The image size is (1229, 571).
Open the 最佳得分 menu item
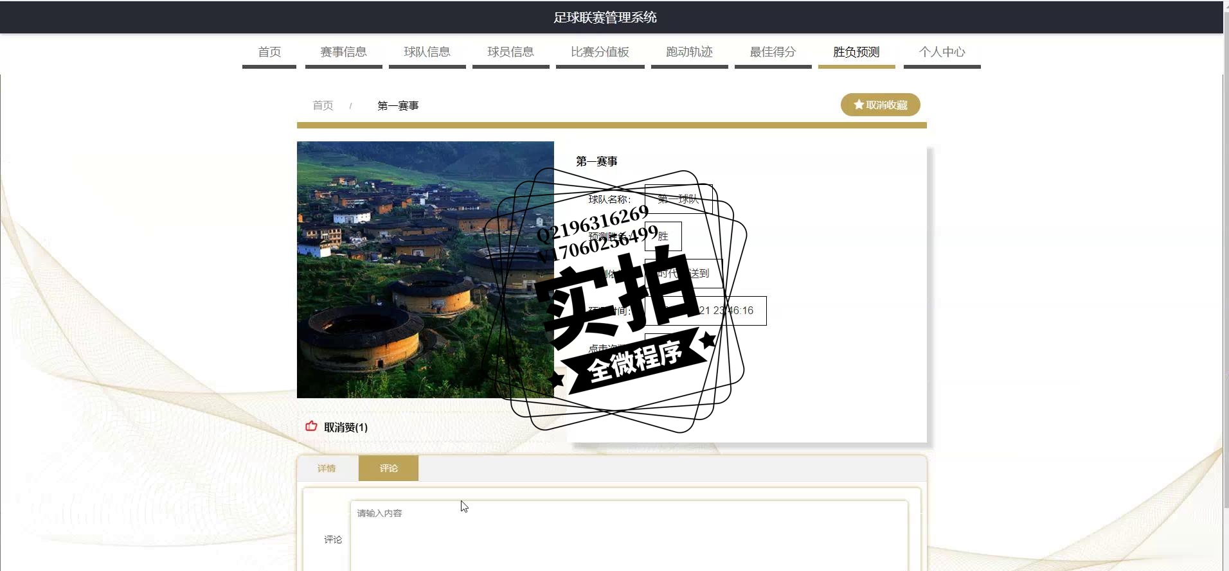(x=773, y=52)
